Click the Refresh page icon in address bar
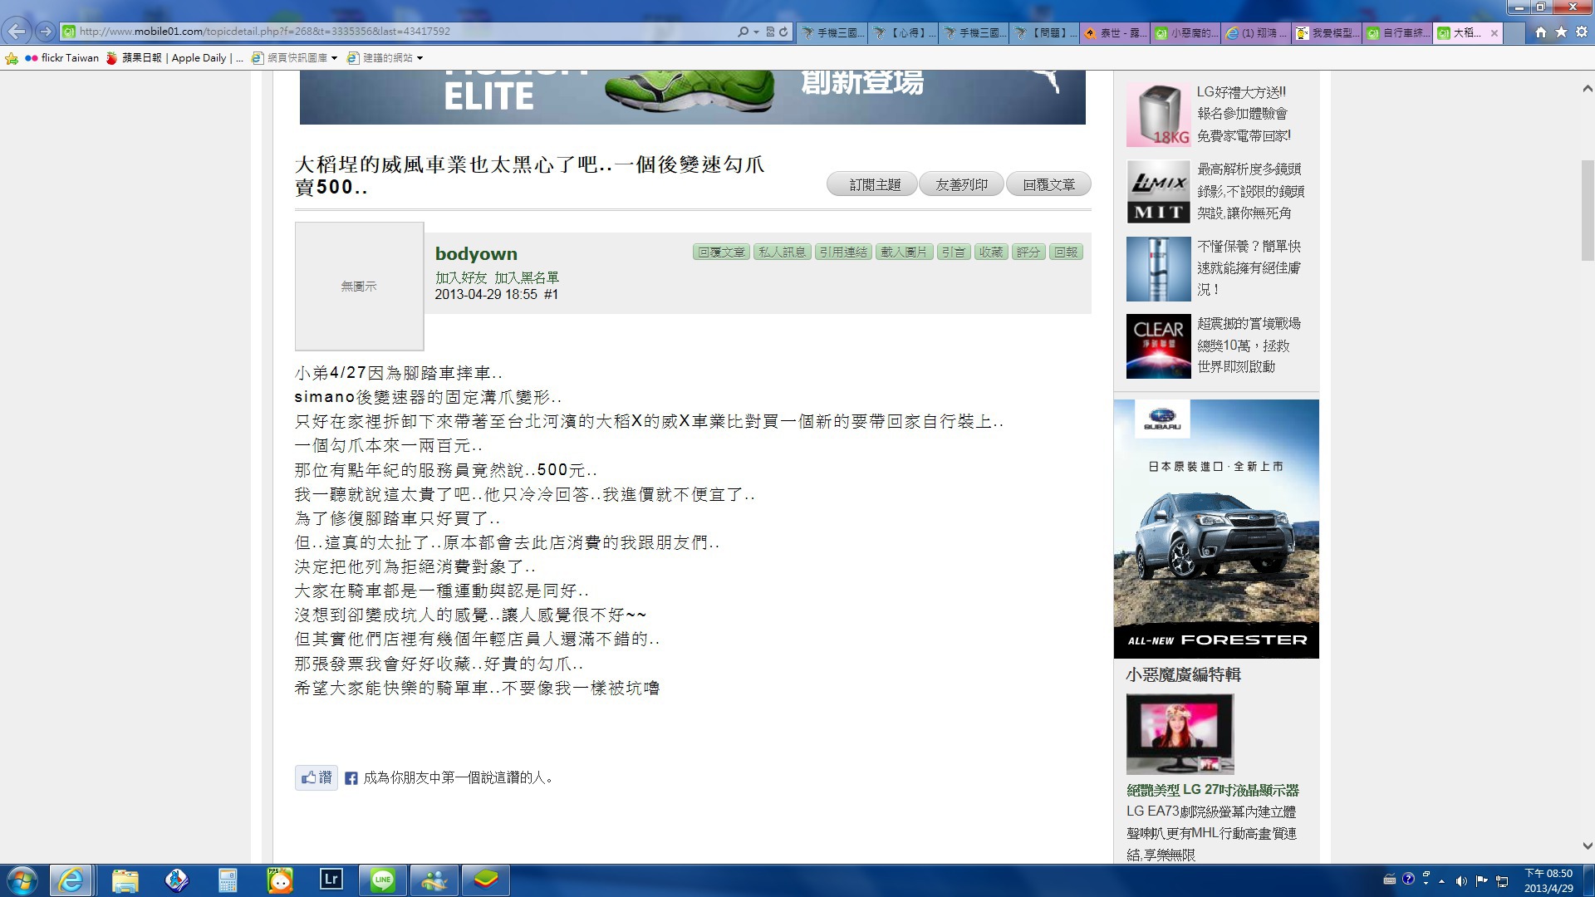1595x897 pixels. (x=783, y=32)
